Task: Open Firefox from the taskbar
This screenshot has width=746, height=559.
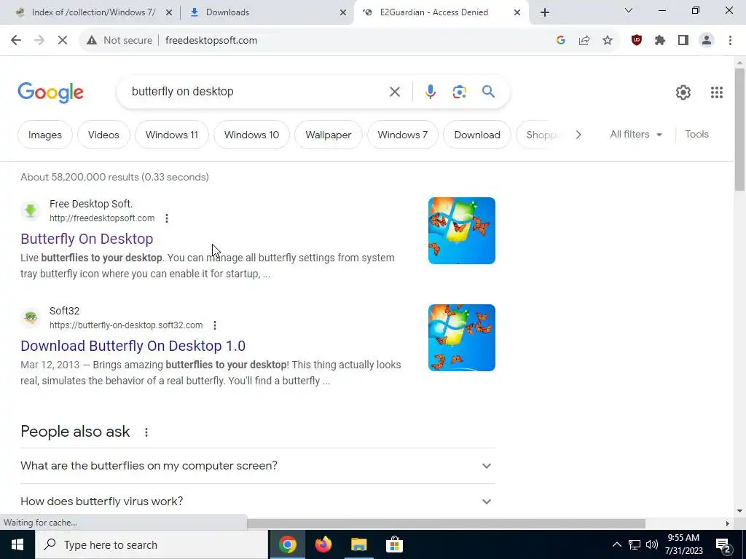Action: (323, 544)
